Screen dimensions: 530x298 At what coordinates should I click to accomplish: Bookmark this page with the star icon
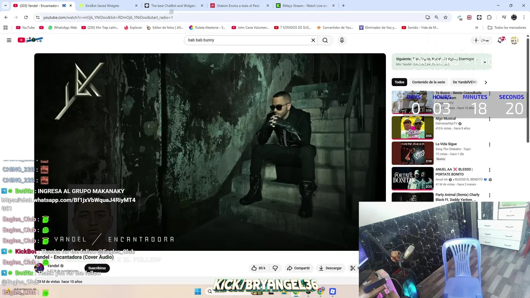tap(446, 17)
